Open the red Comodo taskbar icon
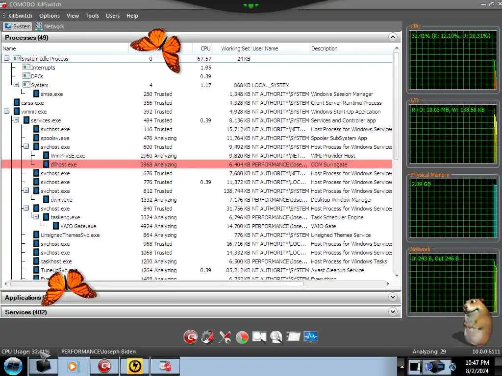This screenshot has width=502, height=376. tap(104, 366)
